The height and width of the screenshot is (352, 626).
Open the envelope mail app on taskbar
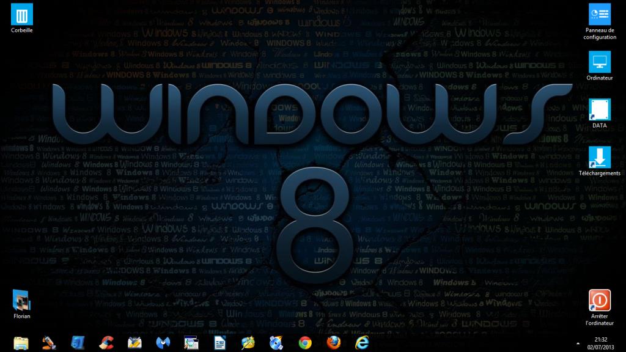click(134, 343)
